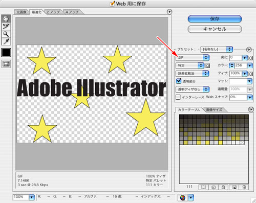This screenshot has width=256, height=203.
Task: Click the '7.146K' file size text
Action: point(24,181)
